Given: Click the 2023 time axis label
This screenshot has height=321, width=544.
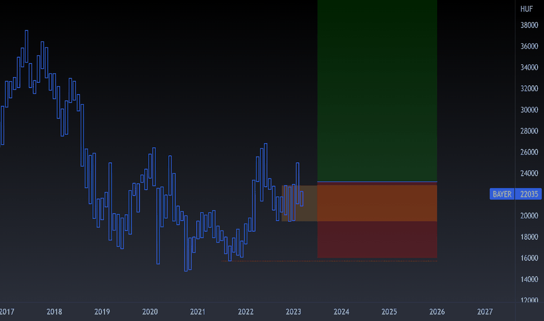Looking at the screenshot, I should coord(293,312).
